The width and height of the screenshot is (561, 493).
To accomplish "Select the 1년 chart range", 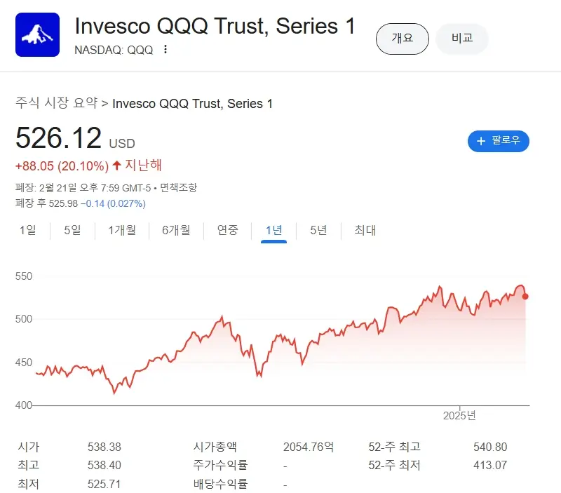I will pos(273,230).
